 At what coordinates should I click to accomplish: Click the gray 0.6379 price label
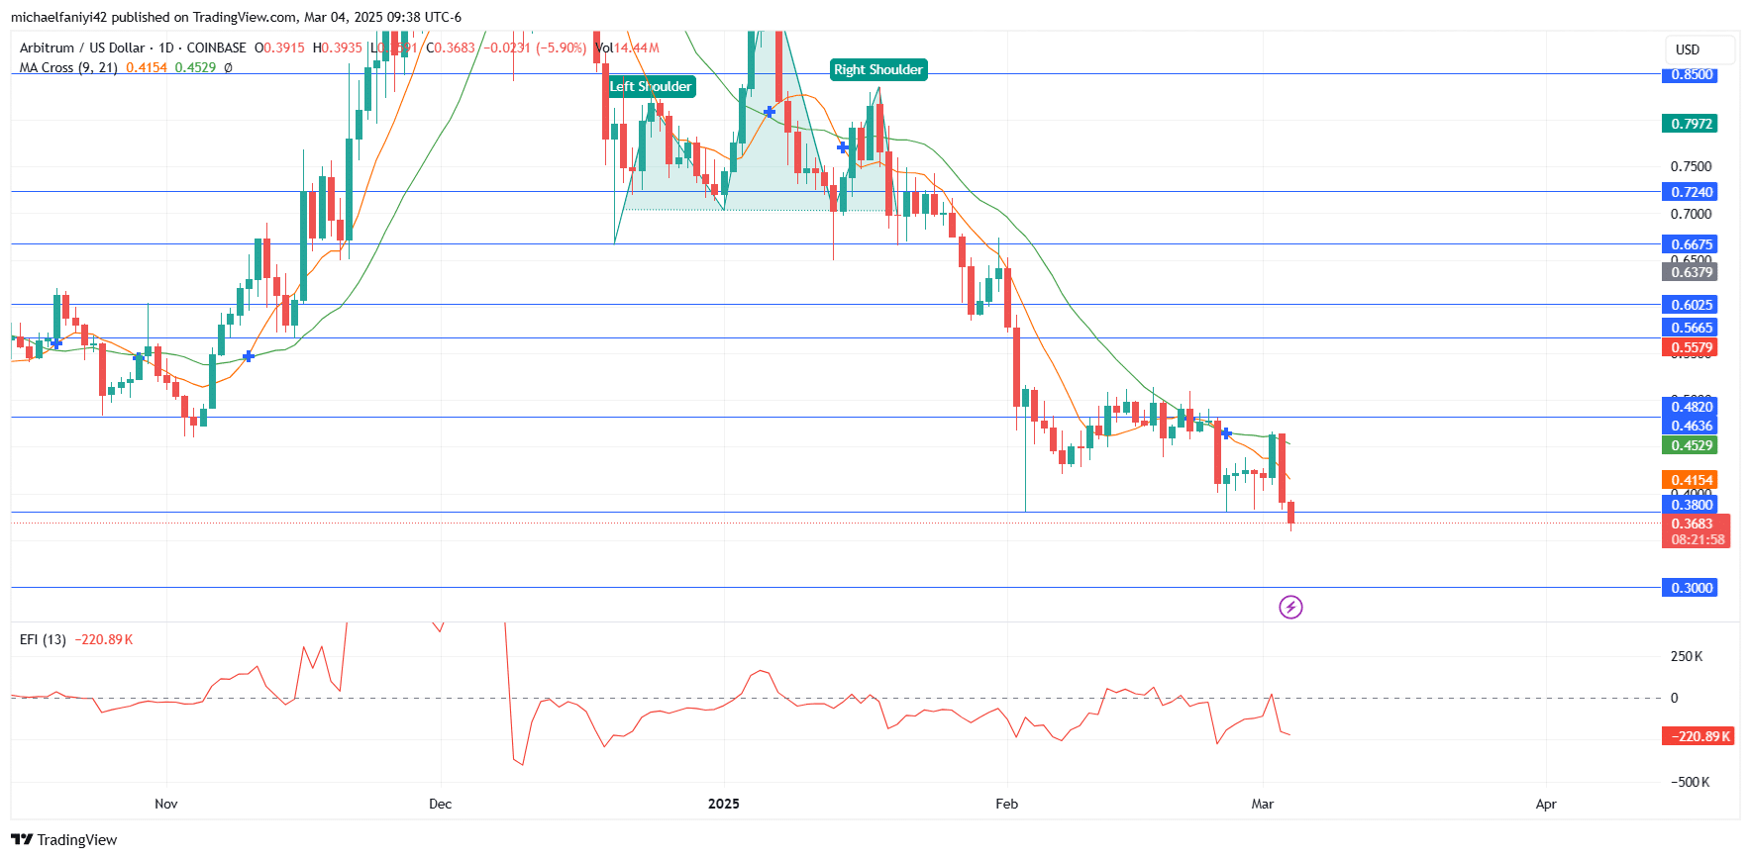[x=1692, y=272]
